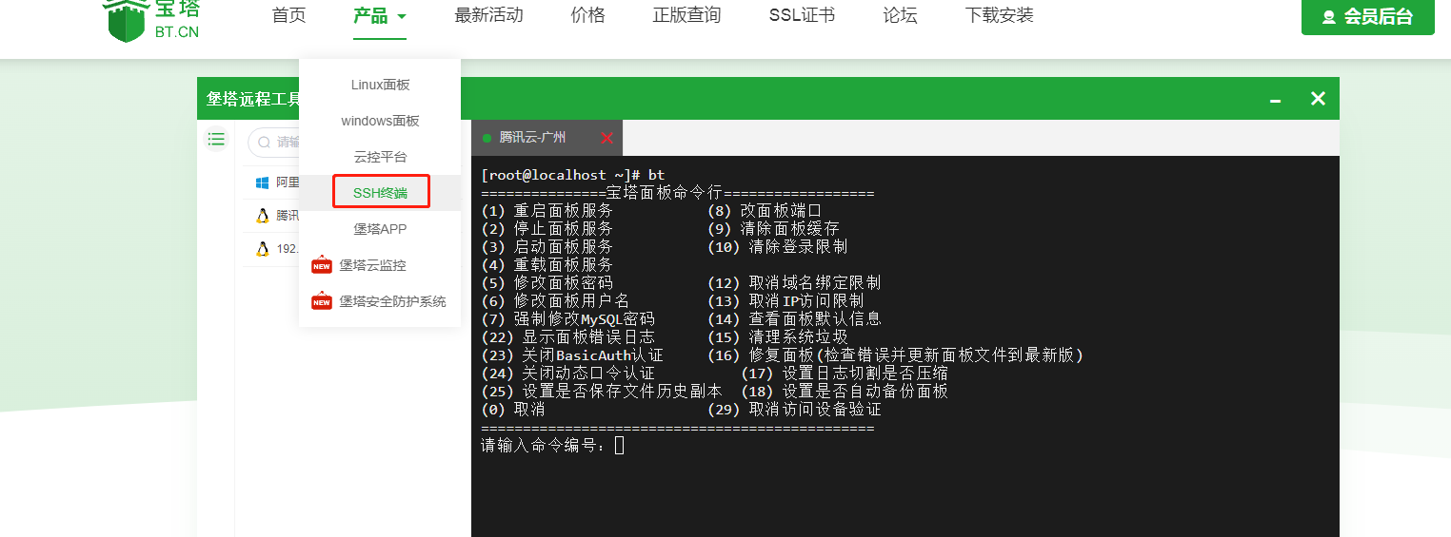
Task: Click the magnifier icon in the search box
Action: tap(264, 143)
